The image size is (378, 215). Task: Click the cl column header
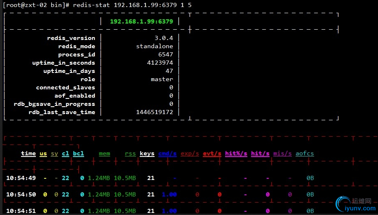pyautogui.click(x=66, y=154)
